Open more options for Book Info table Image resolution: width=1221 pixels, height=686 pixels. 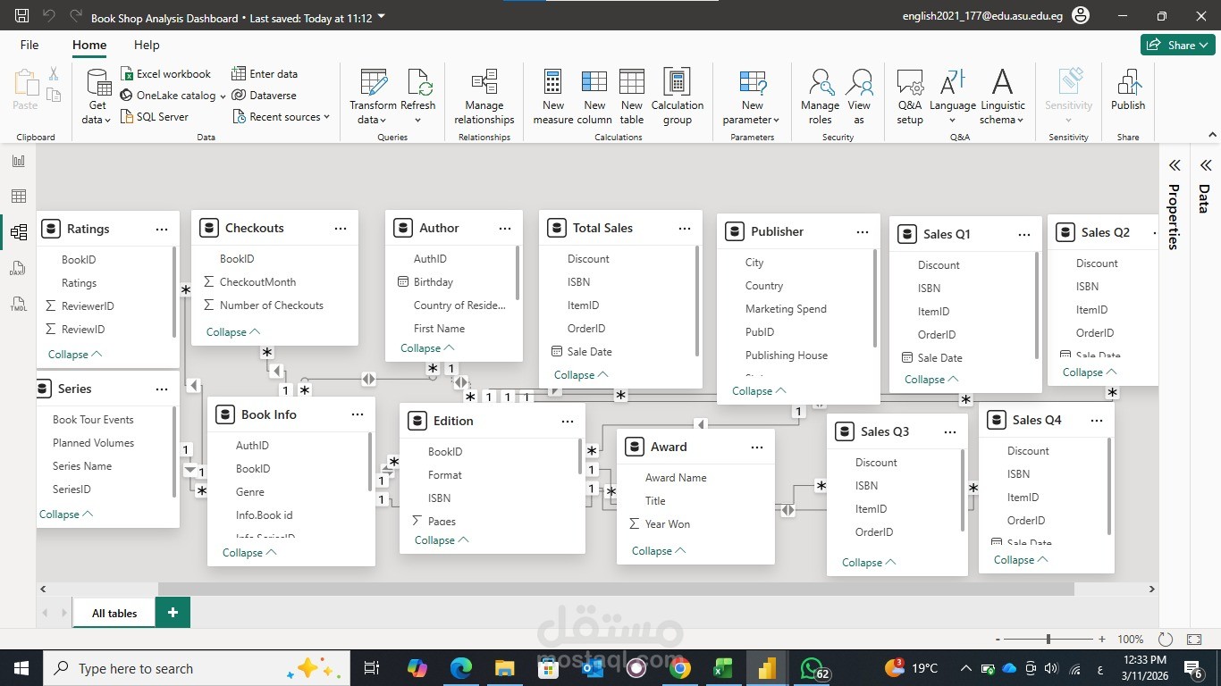tap(358, 414)
